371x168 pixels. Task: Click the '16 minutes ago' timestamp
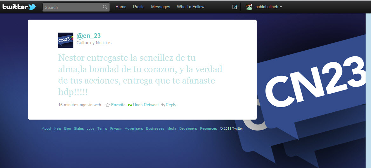[x=72, y=105]
